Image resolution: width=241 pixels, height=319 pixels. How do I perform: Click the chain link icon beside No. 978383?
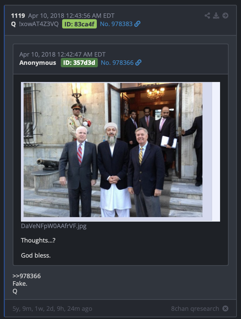[x=137, y=24]
